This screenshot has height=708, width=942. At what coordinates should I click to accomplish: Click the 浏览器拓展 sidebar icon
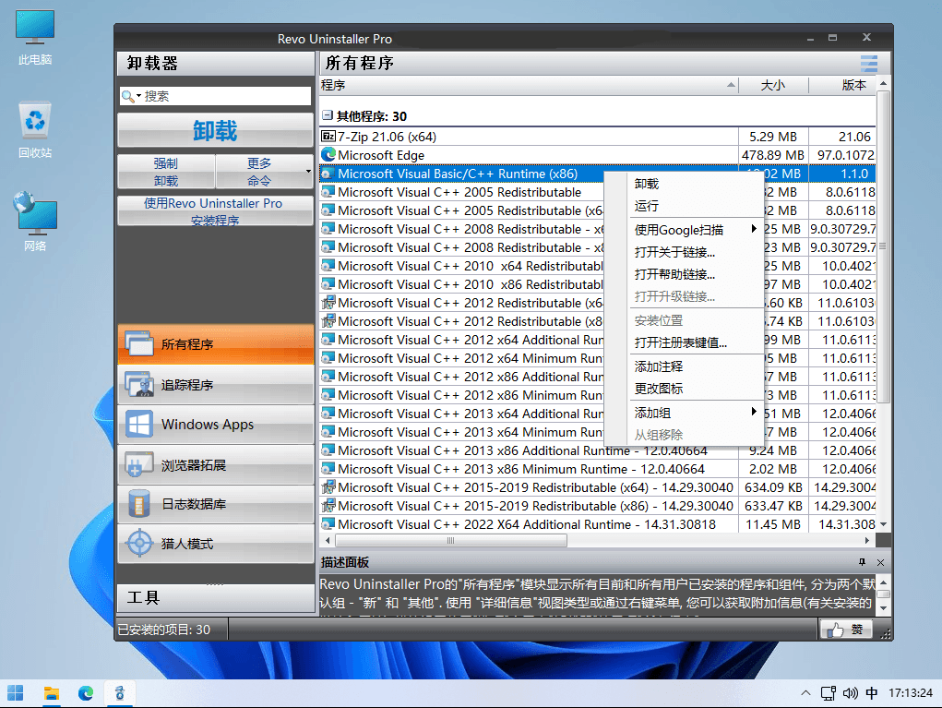point(139,464)
